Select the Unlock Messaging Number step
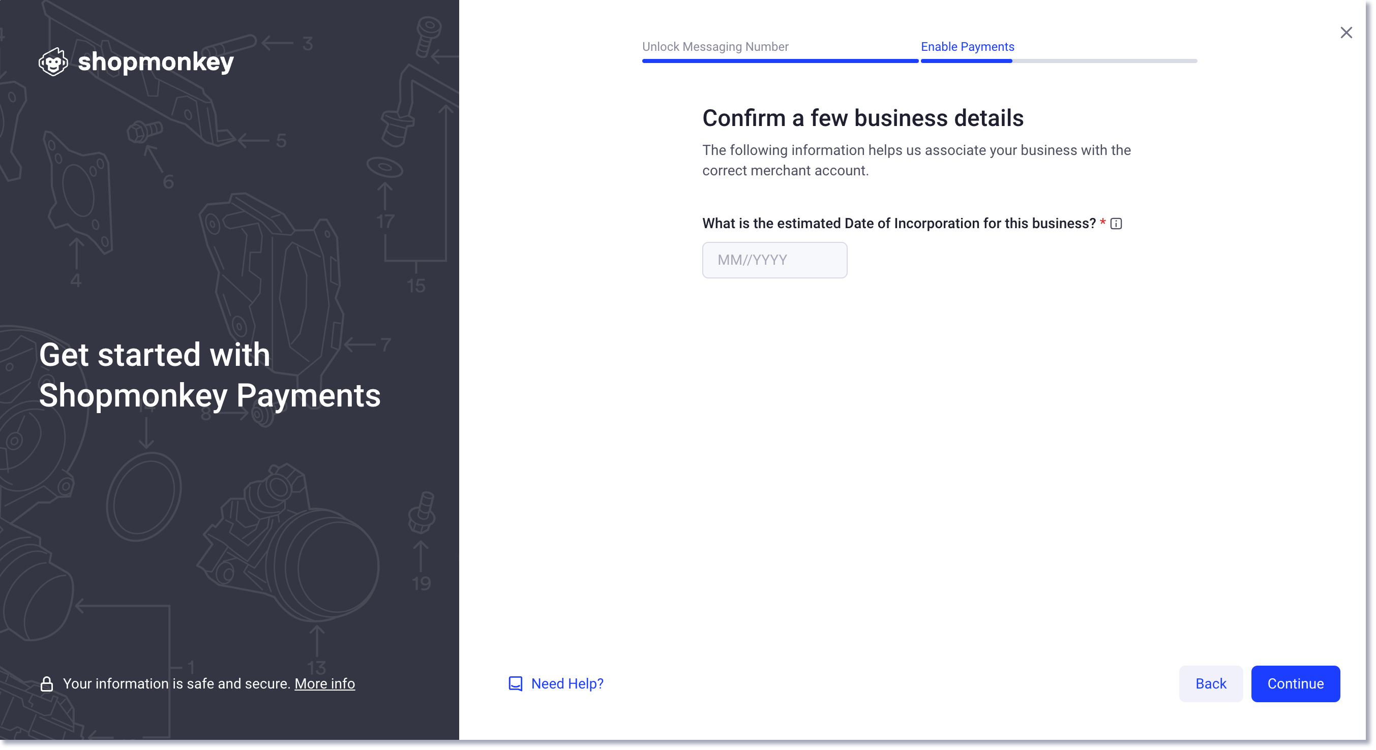 point(715,46)
